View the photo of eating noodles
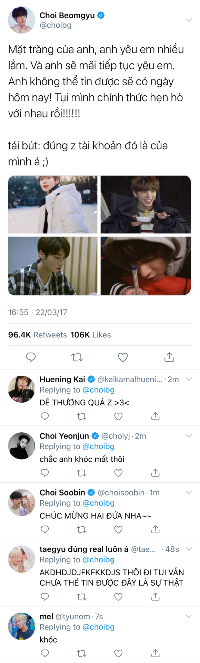 tap(146, 205)
